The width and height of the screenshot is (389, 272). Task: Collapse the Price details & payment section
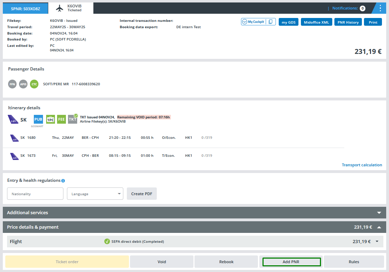[379, 227]
